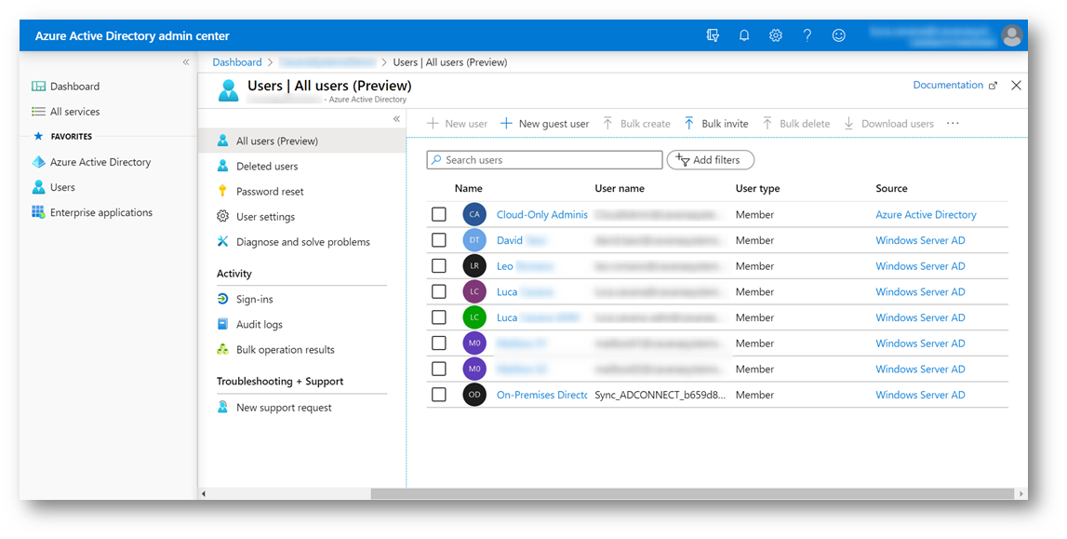
Task: Send feedback with the smiley icon
Action: (x=838, y=35)
